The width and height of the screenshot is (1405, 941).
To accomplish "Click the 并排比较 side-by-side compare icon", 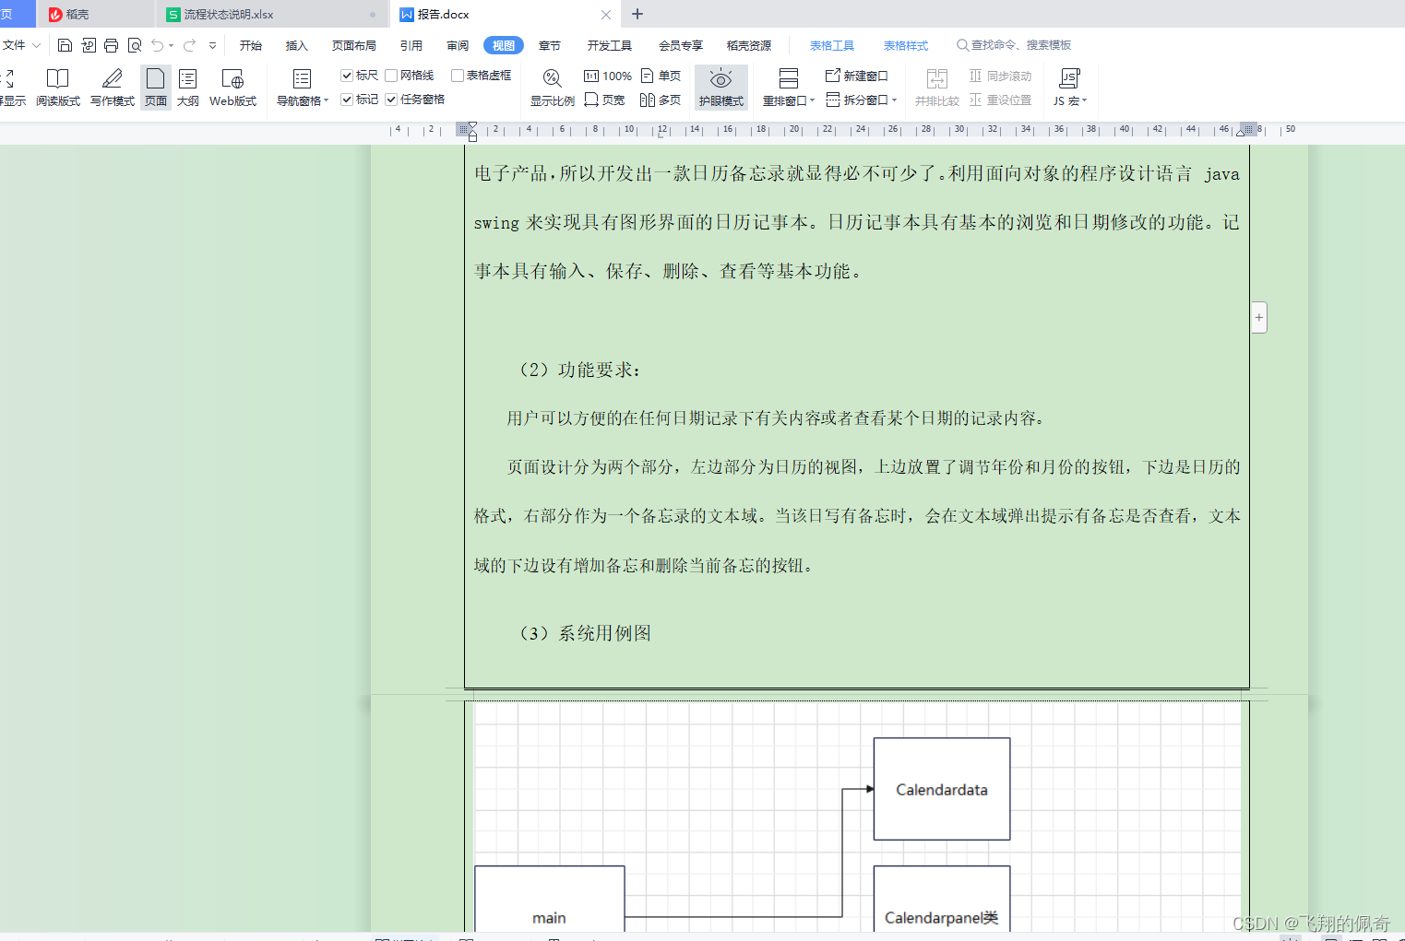I will pos(937,88).
